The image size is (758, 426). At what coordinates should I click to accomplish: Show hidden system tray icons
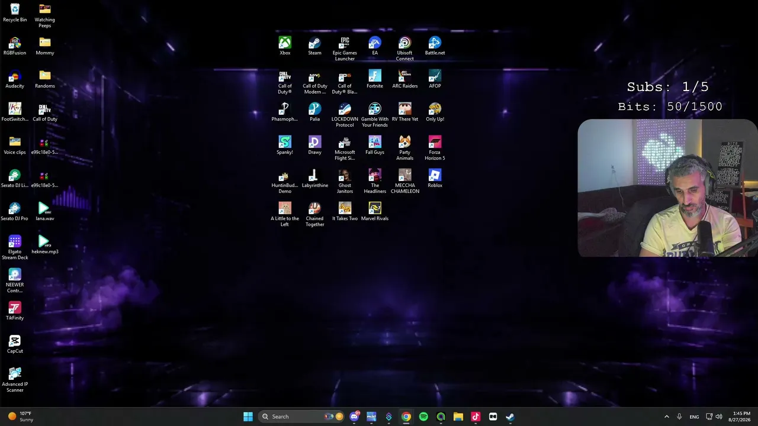point(666,417)
